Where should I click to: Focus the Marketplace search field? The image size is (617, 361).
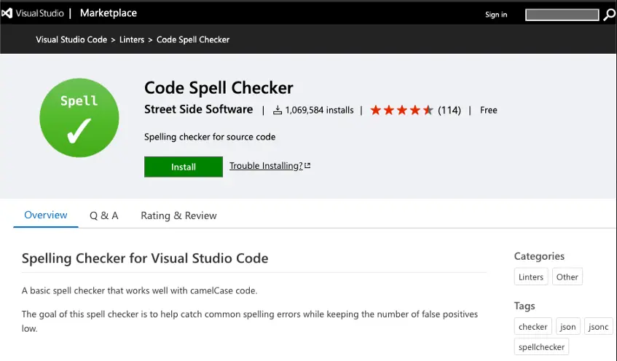coord(562,15)
